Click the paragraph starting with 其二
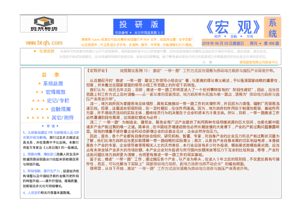This screenshot has width=300, height=212. point(183,126)
